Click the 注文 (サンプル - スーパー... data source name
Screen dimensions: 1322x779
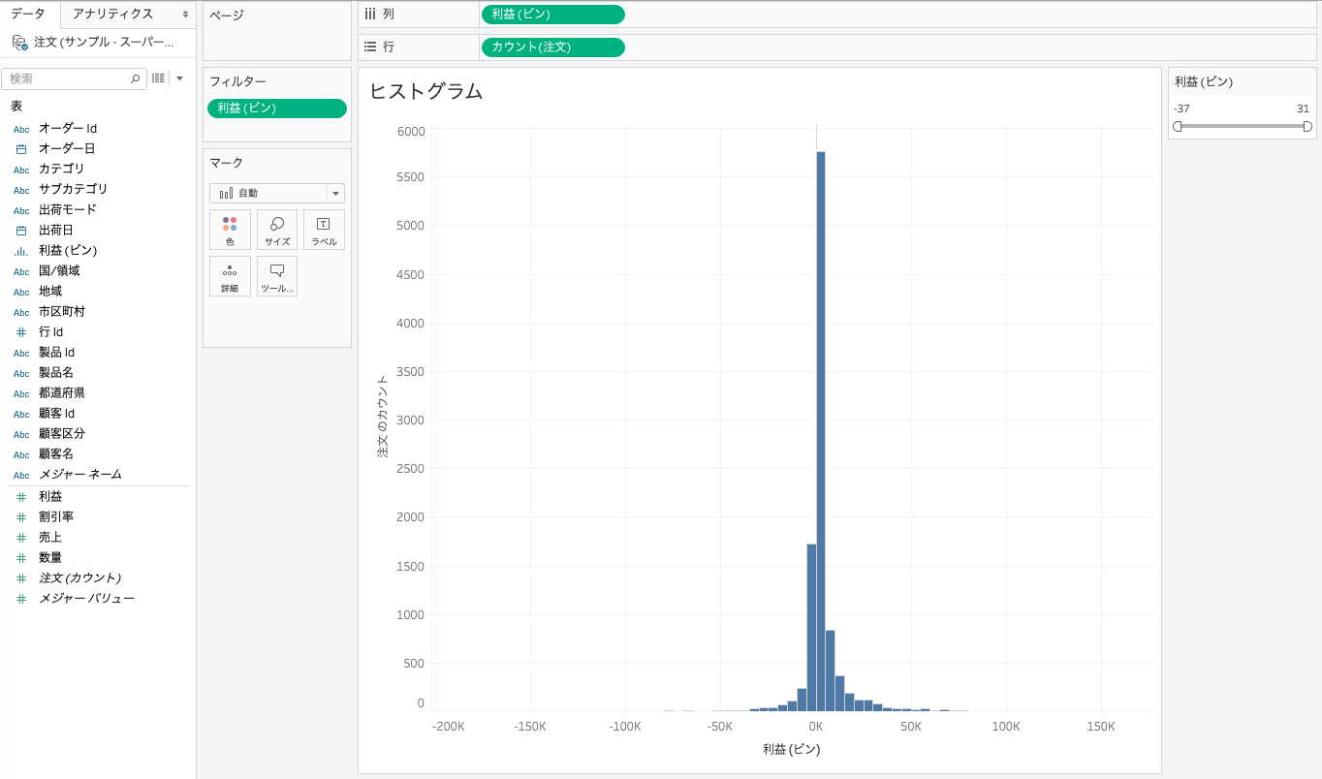pyautogui.click(x=104, y=43)
